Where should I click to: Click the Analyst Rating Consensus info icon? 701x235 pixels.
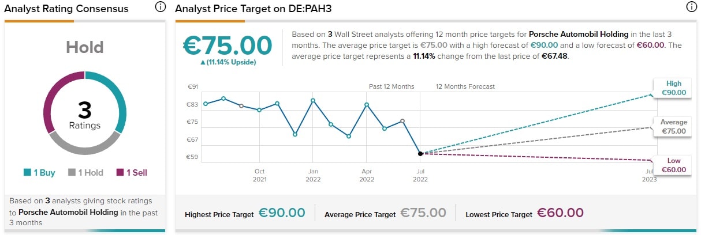(x=161, y=7)
